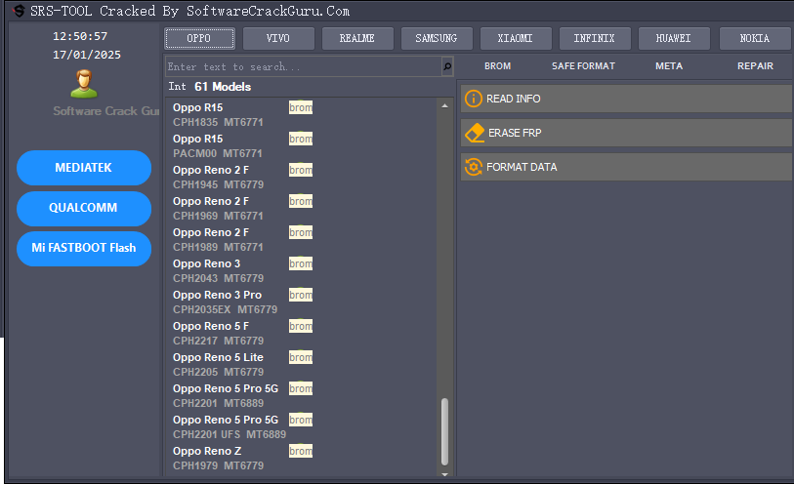Viewport: 794px width, 484px height.
Task: Click brom tag on Oppo Reno Z row
Action: click(301, 451)
